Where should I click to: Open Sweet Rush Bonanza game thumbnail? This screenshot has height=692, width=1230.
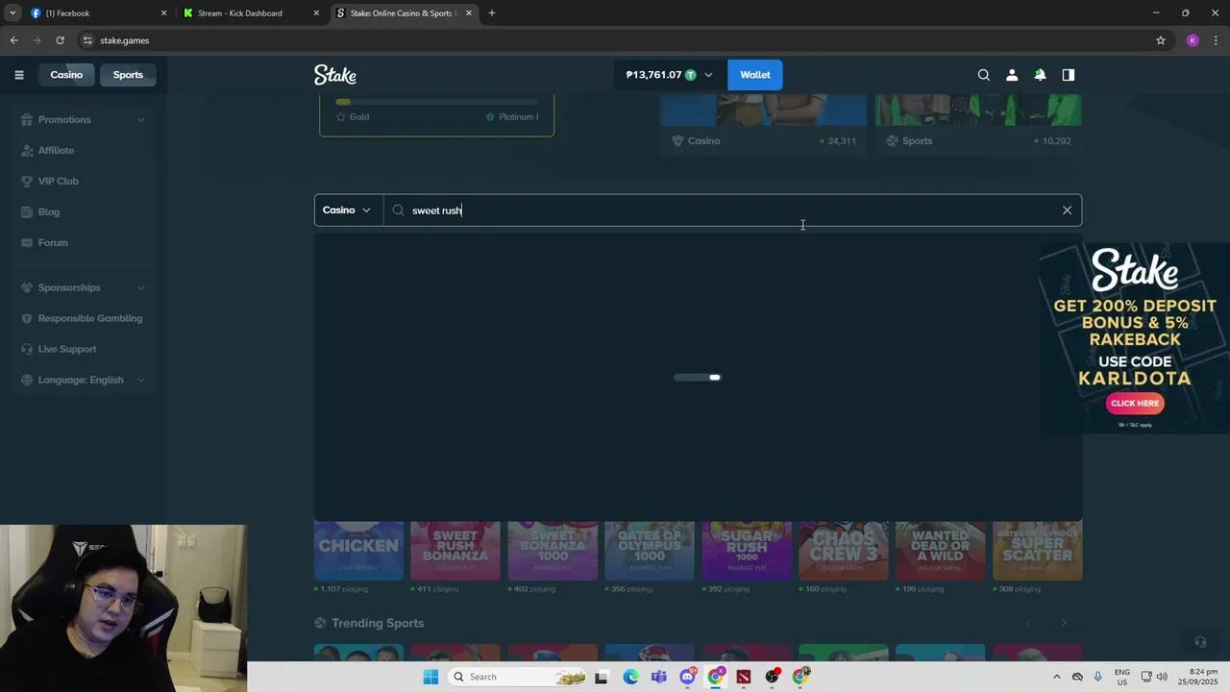[455, 552]
